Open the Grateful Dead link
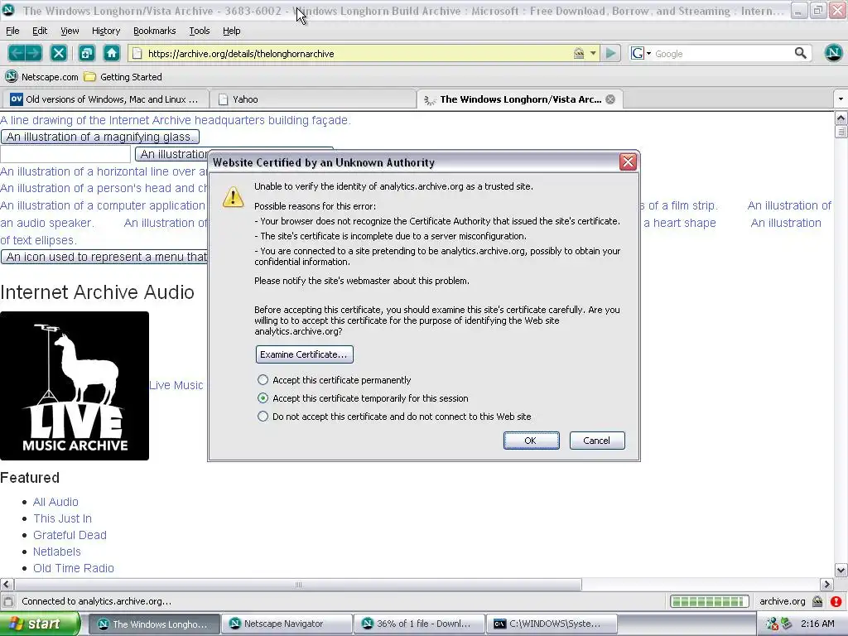This screenshot has height=636, width=848. pyautogui.click(x=70, y=535)
